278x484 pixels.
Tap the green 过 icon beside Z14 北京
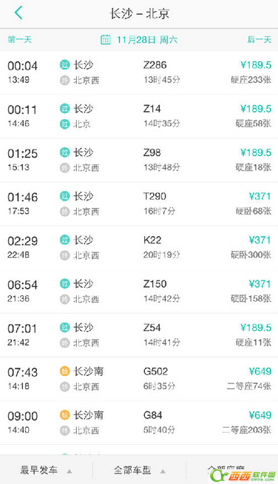pos(65,124)
